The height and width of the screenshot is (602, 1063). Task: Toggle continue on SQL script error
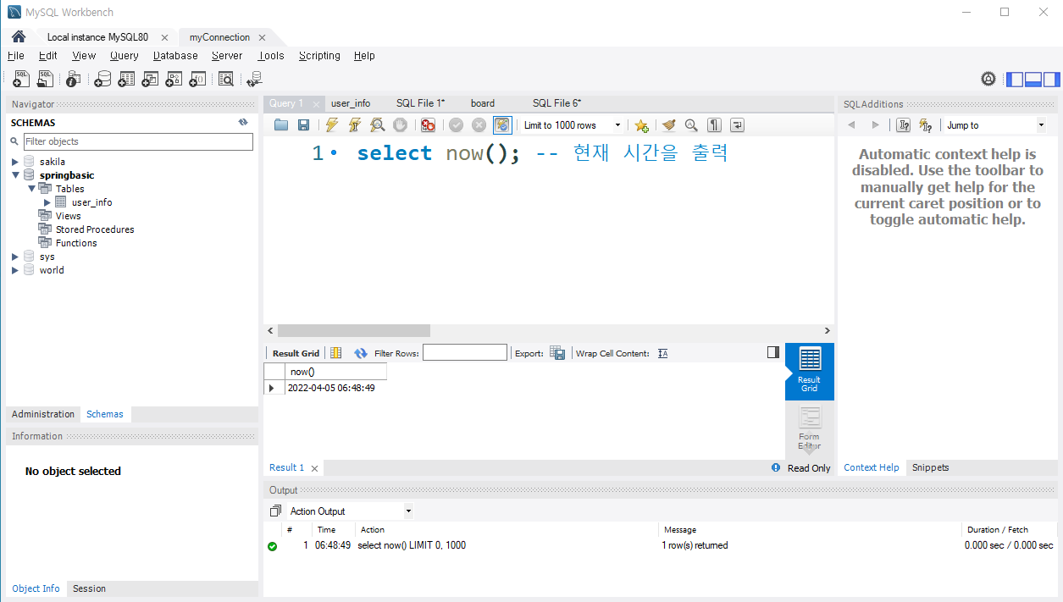[x=429, y=125]
